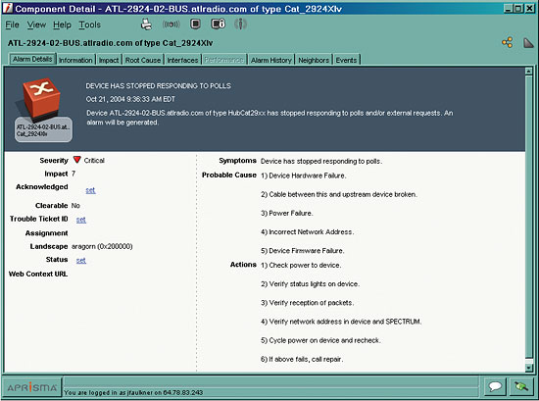This screenshot has width=539, height=401.
Task: Click the 'Critical' severity value
Action: tap(94, 160)
